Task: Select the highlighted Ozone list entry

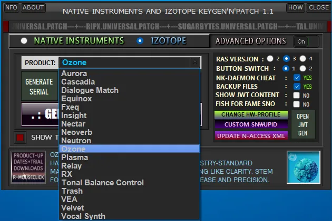Action: tap(129, 149)
